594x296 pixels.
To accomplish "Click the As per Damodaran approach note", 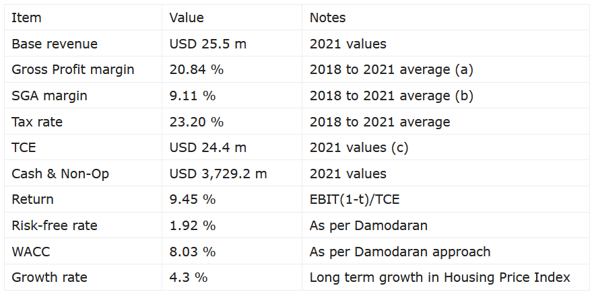I will click(x=400, y=252).
